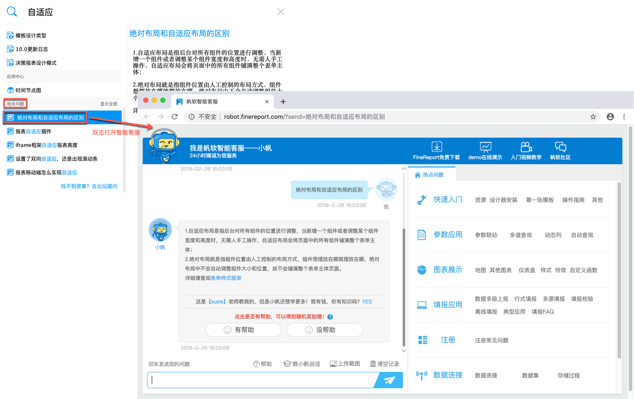
Task: Click the blue question mark help icon
Action: (x=330, y=317)
